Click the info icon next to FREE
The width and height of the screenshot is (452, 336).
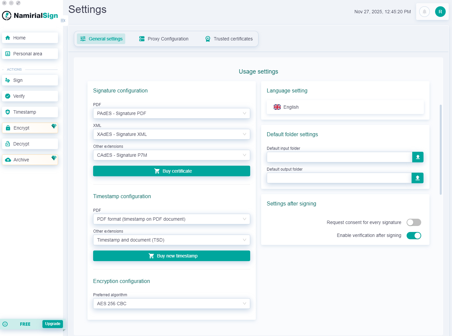coord(5,324)
